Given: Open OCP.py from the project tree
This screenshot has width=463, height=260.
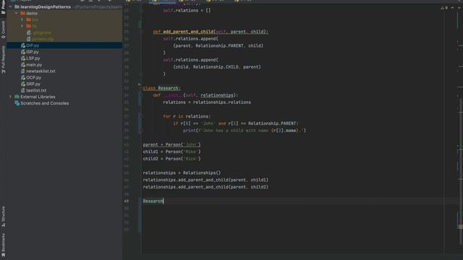Looking at the screenshot, I should pyautogui.click(x=34, y=77).
